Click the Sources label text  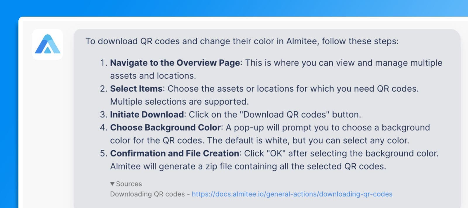coord(129,184)
